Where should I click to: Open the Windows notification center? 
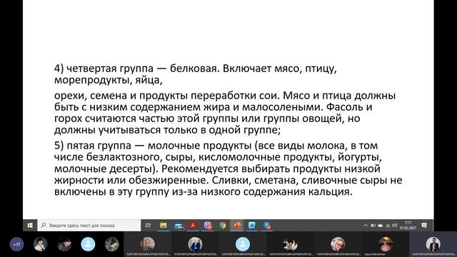pyautogui.click(x=424, y=226)
